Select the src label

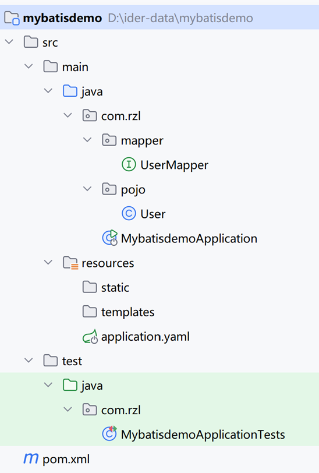pyautogui.click(x=50, y=43)
